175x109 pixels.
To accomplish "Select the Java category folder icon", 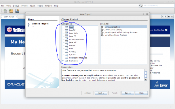I will pyautogui.click(x=66, y=27).
